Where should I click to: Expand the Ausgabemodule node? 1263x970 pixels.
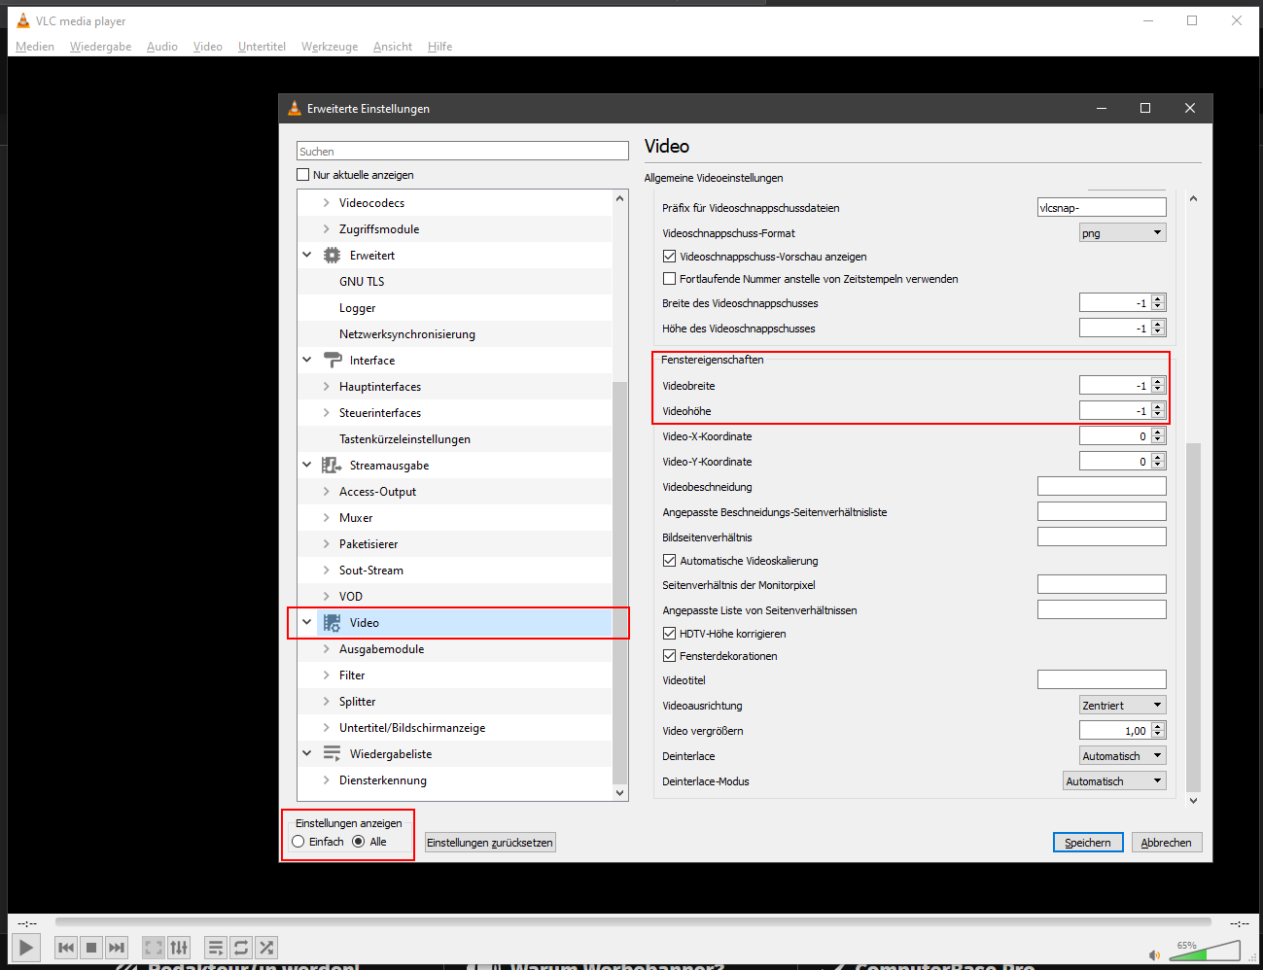pyautogui.click(x=327, y=649)
